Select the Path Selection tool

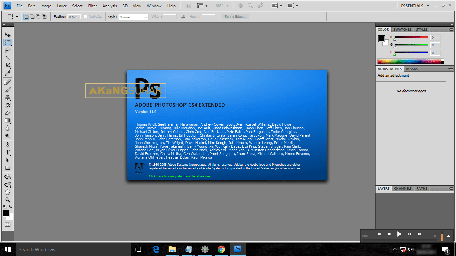[x=7, y=160]
